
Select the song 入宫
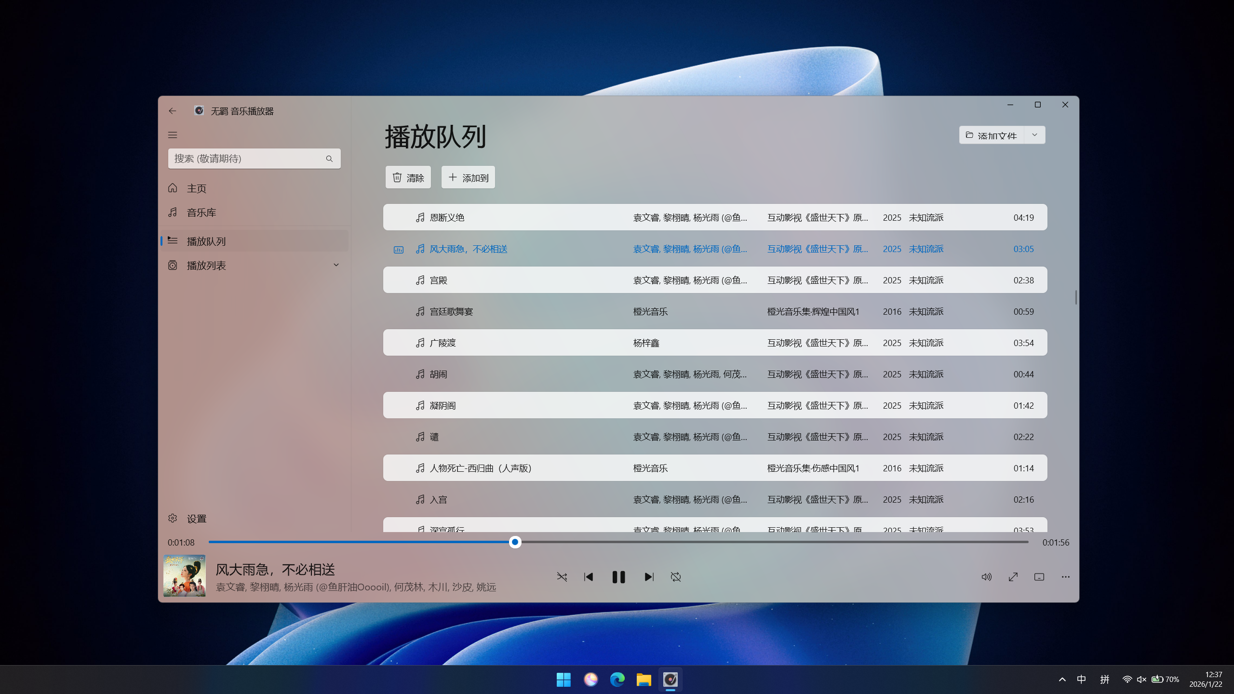click(x=715, y=499)
